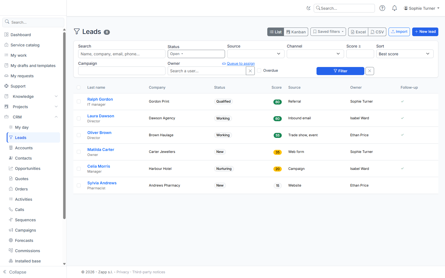This screenshot has height=278, width=445.
Task: Open Calls phone icon in sidebar
Action: 11,210
